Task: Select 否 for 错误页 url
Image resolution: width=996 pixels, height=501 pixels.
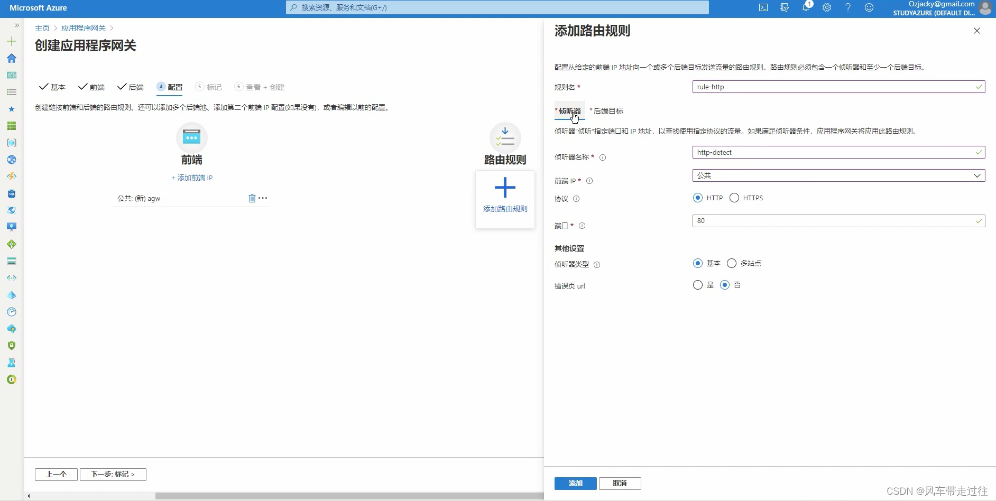Action: pos(725,285)
